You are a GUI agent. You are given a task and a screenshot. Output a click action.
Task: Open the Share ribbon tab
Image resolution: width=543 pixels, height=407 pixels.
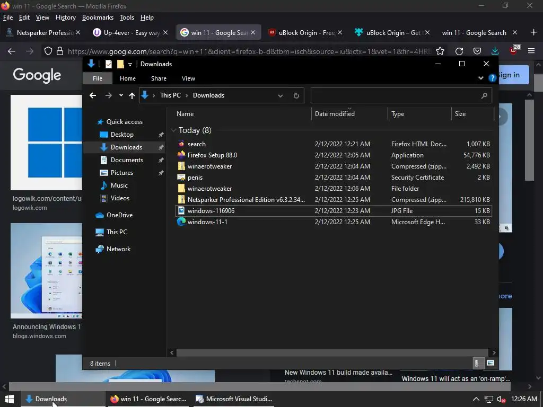coord(159,78)
